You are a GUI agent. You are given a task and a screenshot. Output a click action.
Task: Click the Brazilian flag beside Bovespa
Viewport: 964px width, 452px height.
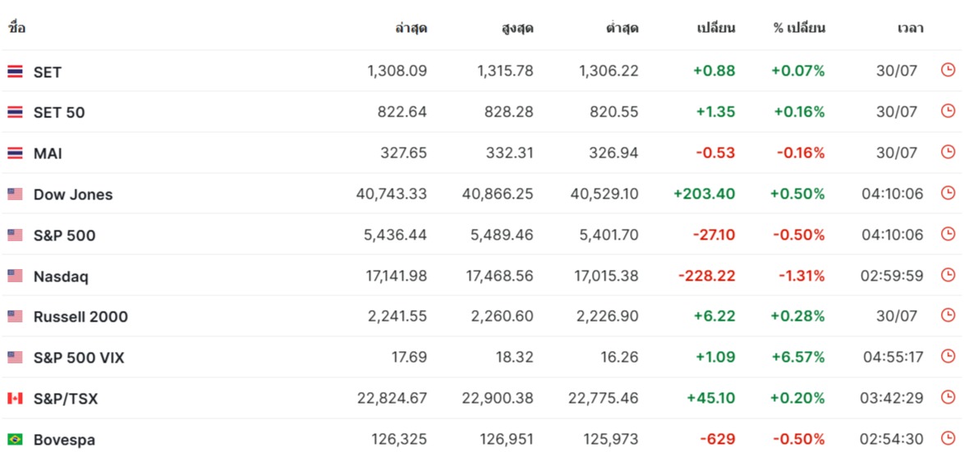15,440
